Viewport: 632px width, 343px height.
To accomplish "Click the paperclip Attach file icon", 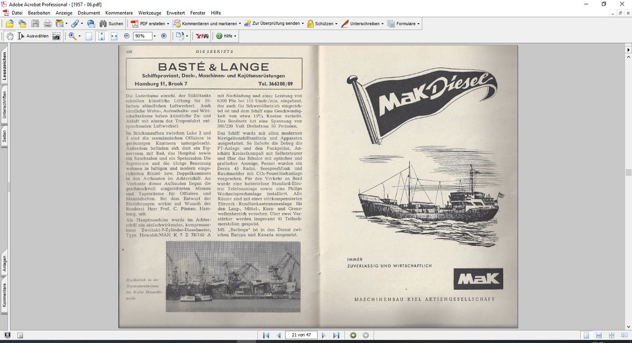I will (75, 23).
